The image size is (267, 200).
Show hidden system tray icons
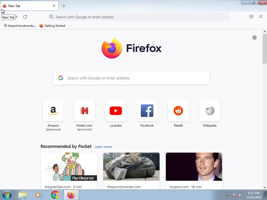pyautogui.click(x=222, y=195)
